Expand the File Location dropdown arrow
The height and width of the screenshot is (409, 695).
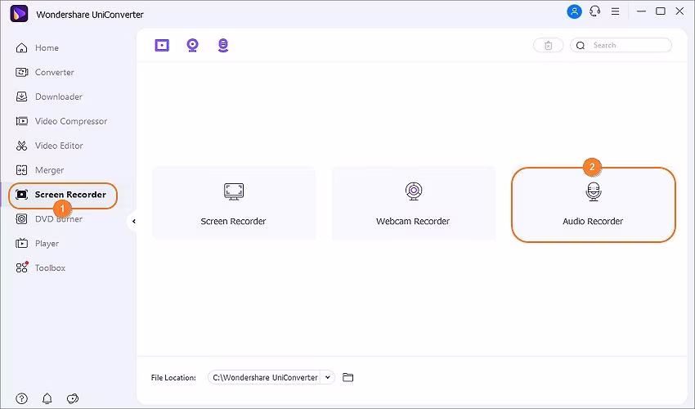coord(328,377)
